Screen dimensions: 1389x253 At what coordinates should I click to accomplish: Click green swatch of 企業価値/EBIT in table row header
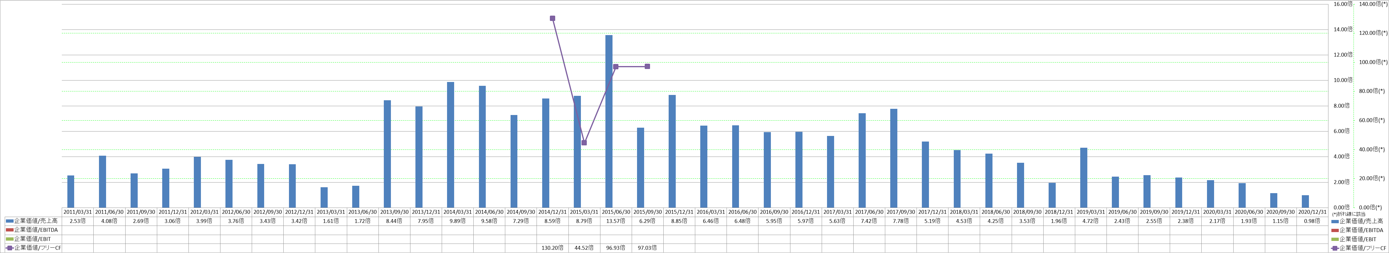[9, 239]
